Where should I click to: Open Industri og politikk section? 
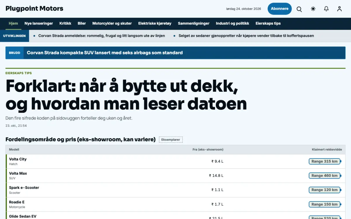233,23
